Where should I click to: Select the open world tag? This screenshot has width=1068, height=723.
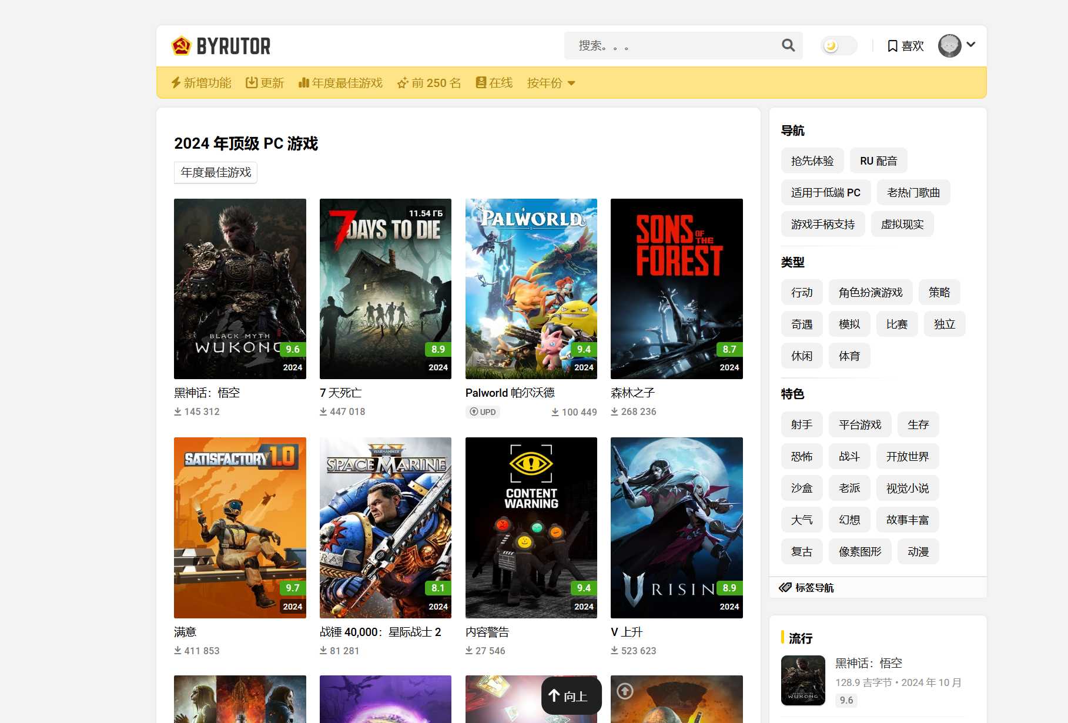(907, 457)
